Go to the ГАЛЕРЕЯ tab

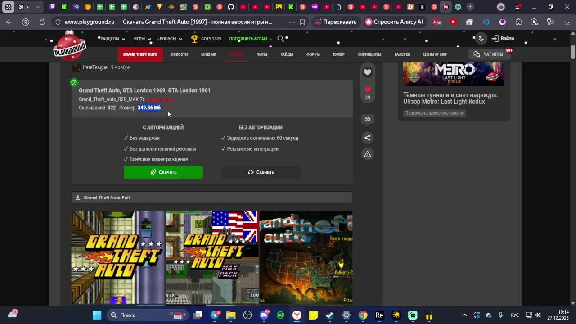402,54
